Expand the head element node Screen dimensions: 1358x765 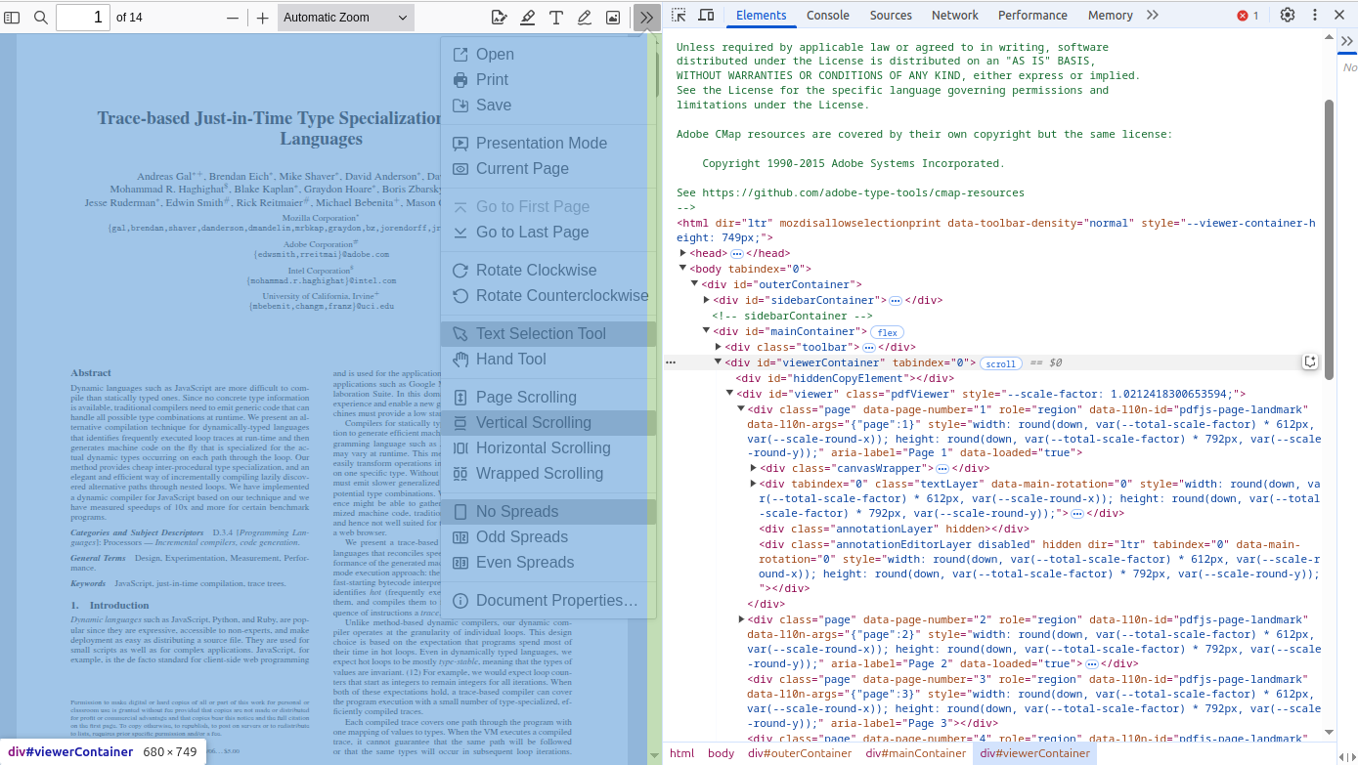pyautogui.click(x=683, y=253)
